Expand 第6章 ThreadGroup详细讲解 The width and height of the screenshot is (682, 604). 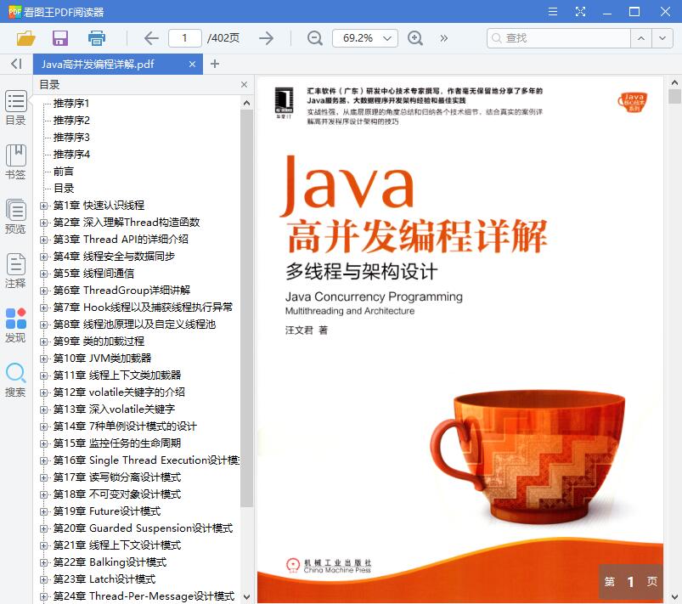43,291
